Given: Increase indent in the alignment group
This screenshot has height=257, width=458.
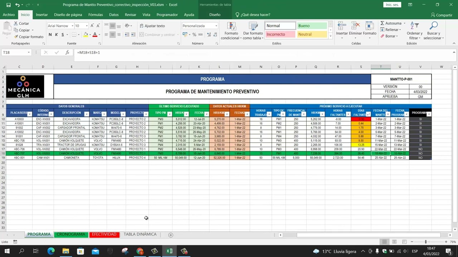Looking at the screenshot, I should [133, 35].
